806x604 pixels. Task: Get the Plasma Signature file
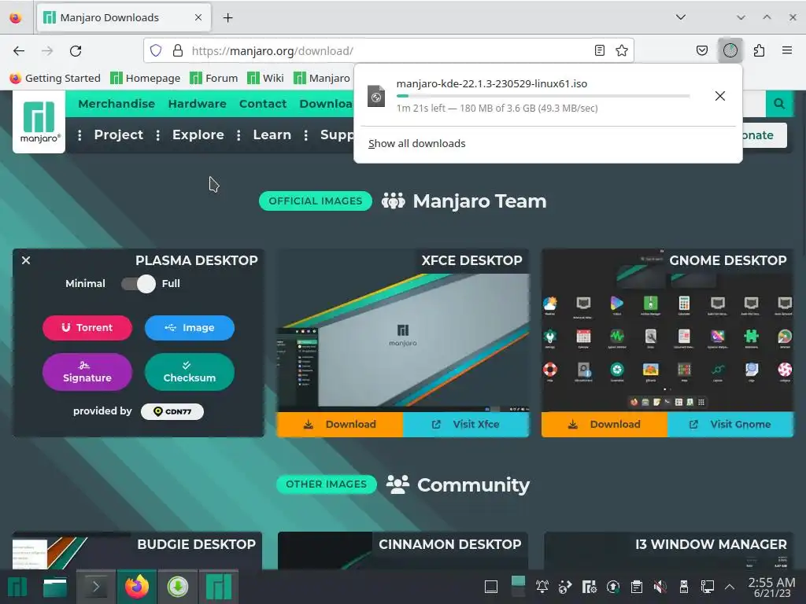tap(87, 372)
